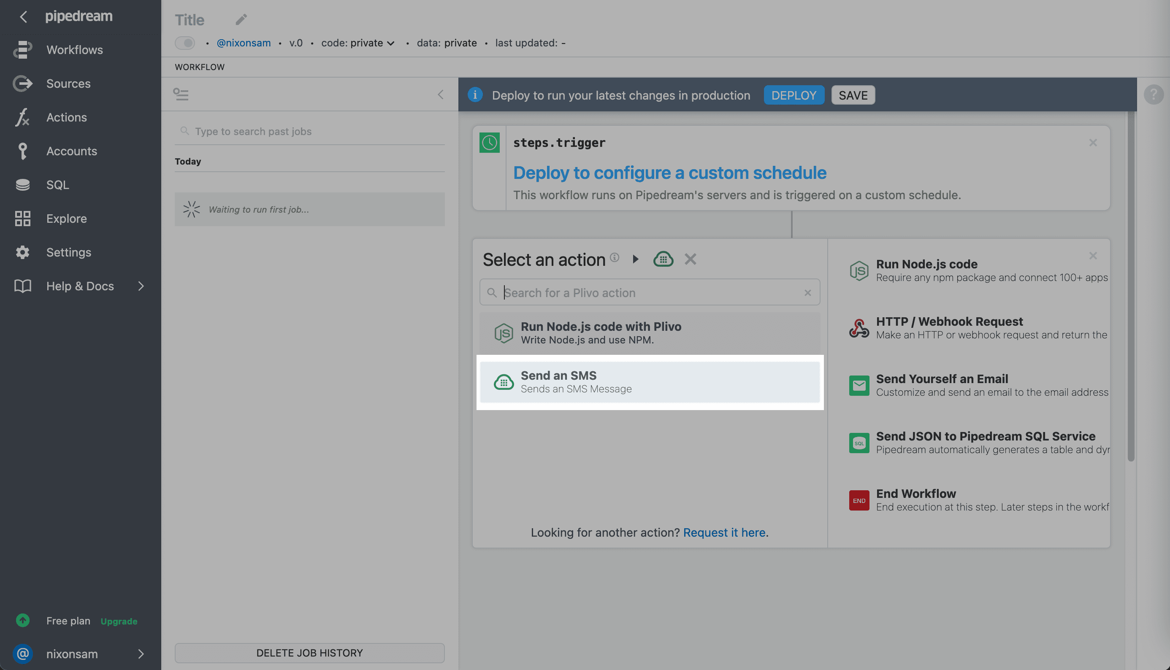
Task: Click the steps.trigger clock icon
Action: [489, 143]
